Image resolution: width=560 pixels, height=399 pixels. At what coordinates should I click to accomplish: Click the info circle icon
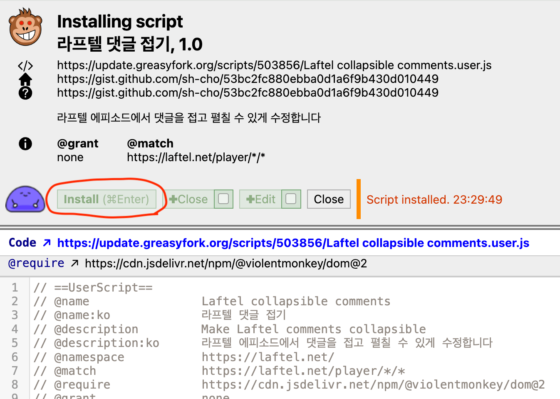pos(25,144)
